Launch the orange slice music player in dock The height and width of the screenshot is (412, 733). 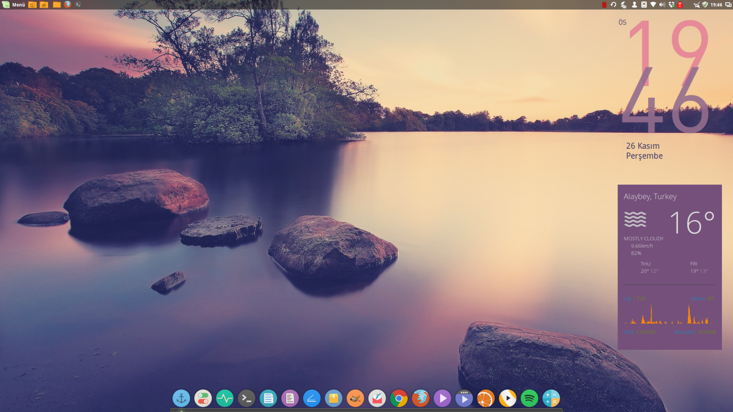coord(486,398)
